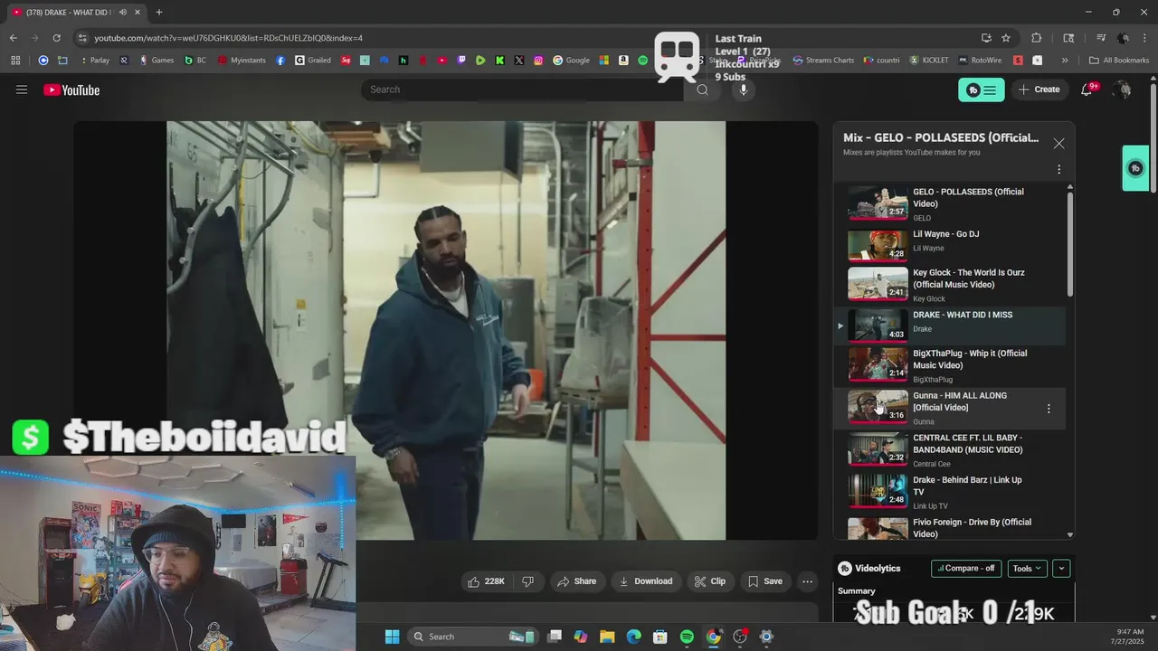Reload the page

[x=56, y=38]
